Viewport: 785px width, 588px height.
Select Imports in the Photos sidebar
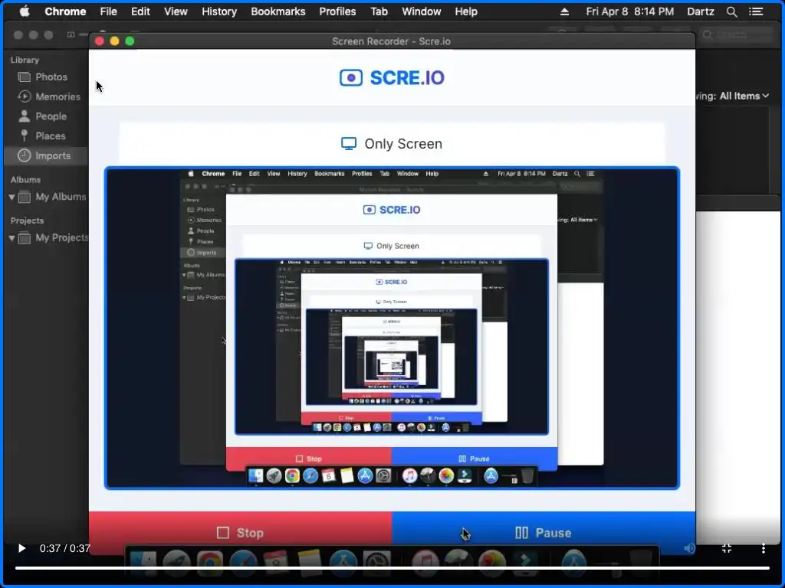click(x=45, y=155)
